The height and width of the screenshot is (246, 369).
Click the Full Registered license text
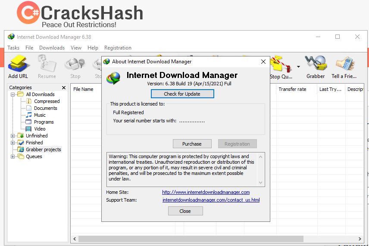pyautogui.click(x=128, y=112)
